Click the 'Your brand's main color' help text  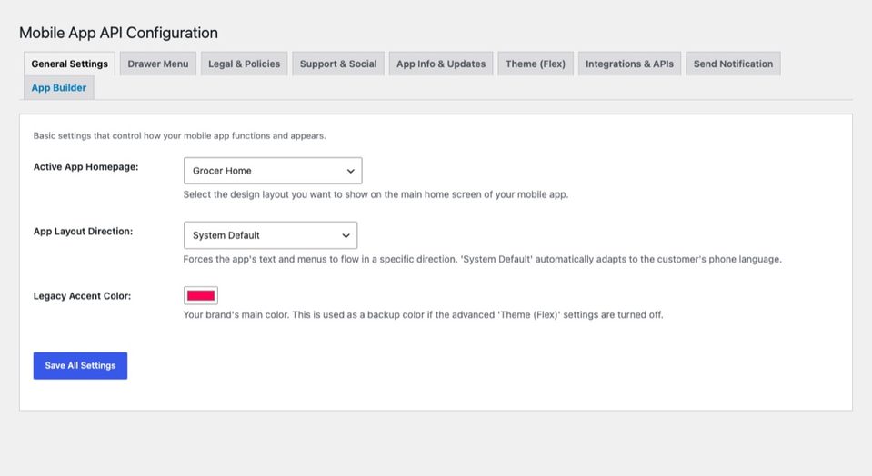coord(423,314)
